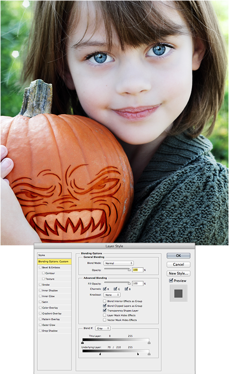
Task: Tick the Contour checkbox
Action: coord(44,273)
